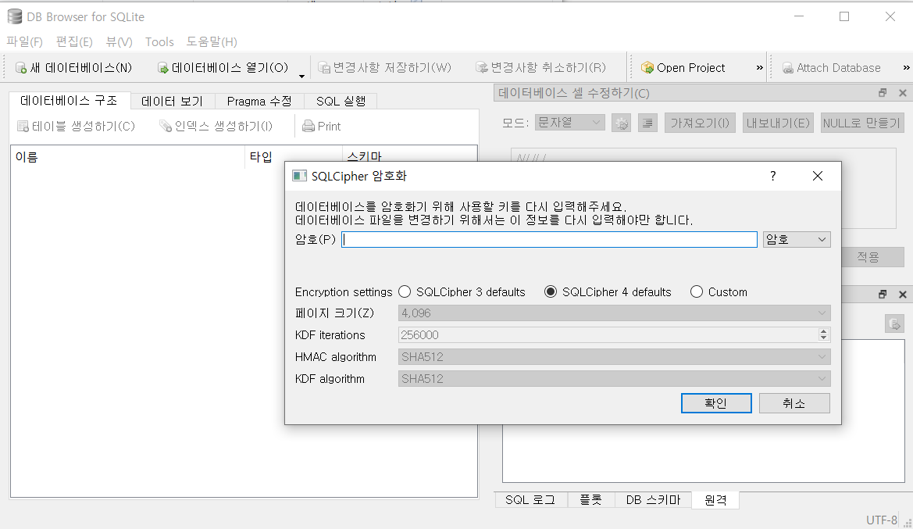Close the lower right dock panel
Image resolution: width=913 pixels, height=529 pixels.
pos(903,295)
